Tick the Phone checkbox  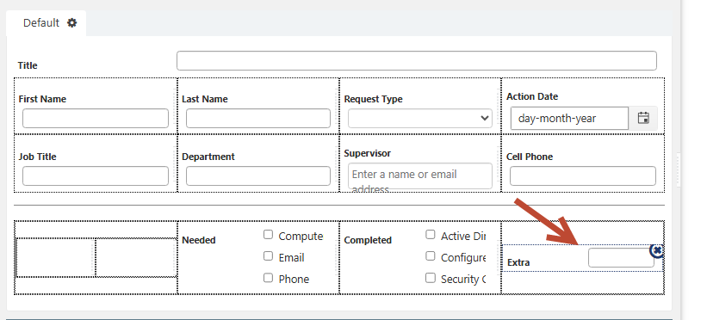pos(269,278)
